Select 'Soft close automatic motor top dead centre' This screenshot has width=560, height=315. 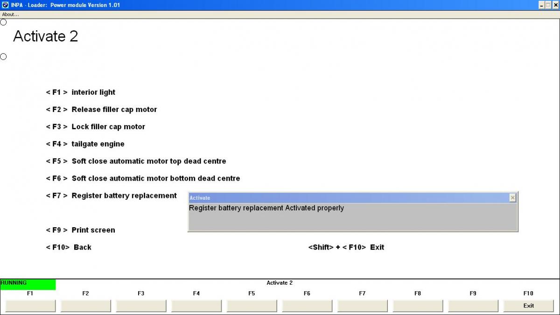136,161
